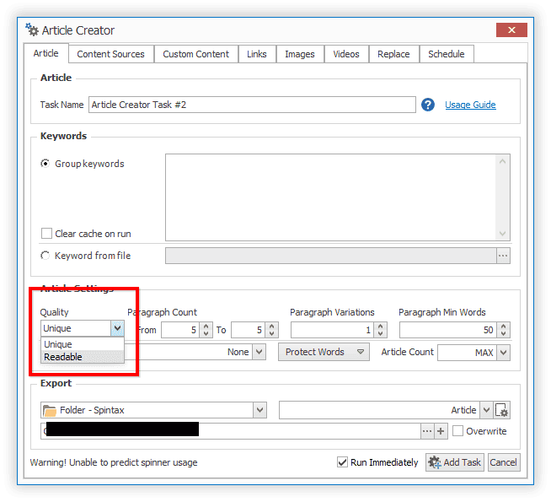Switch to the Content Sources tab
The height and width of the screenshot is (502, 551).
tap(111, 54)
